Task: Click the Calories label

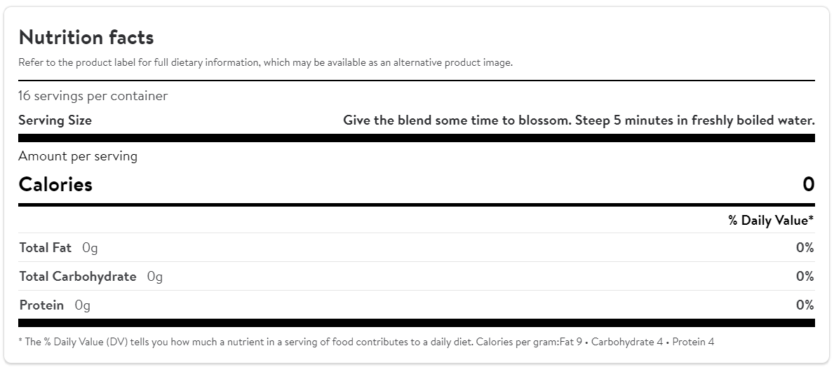Action: pos(55,185)
